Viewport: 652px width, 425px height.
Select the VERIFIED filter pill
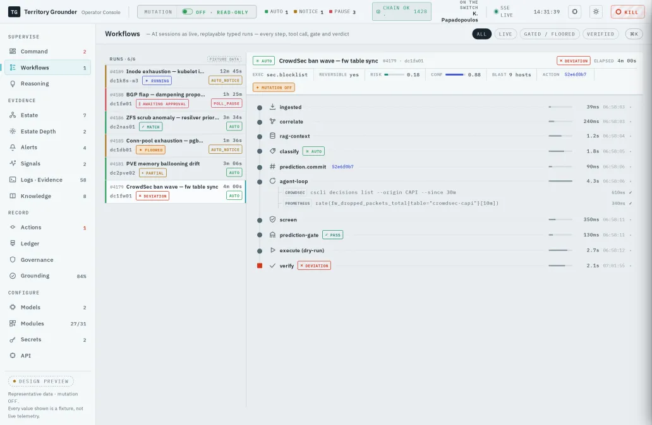[600, 34]
